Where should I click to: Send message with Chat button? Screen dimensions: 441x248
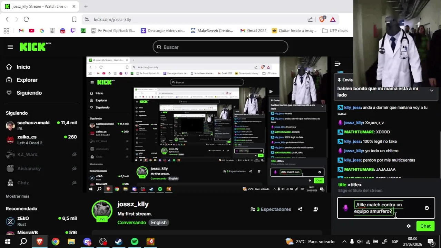(x=425, y=226)
